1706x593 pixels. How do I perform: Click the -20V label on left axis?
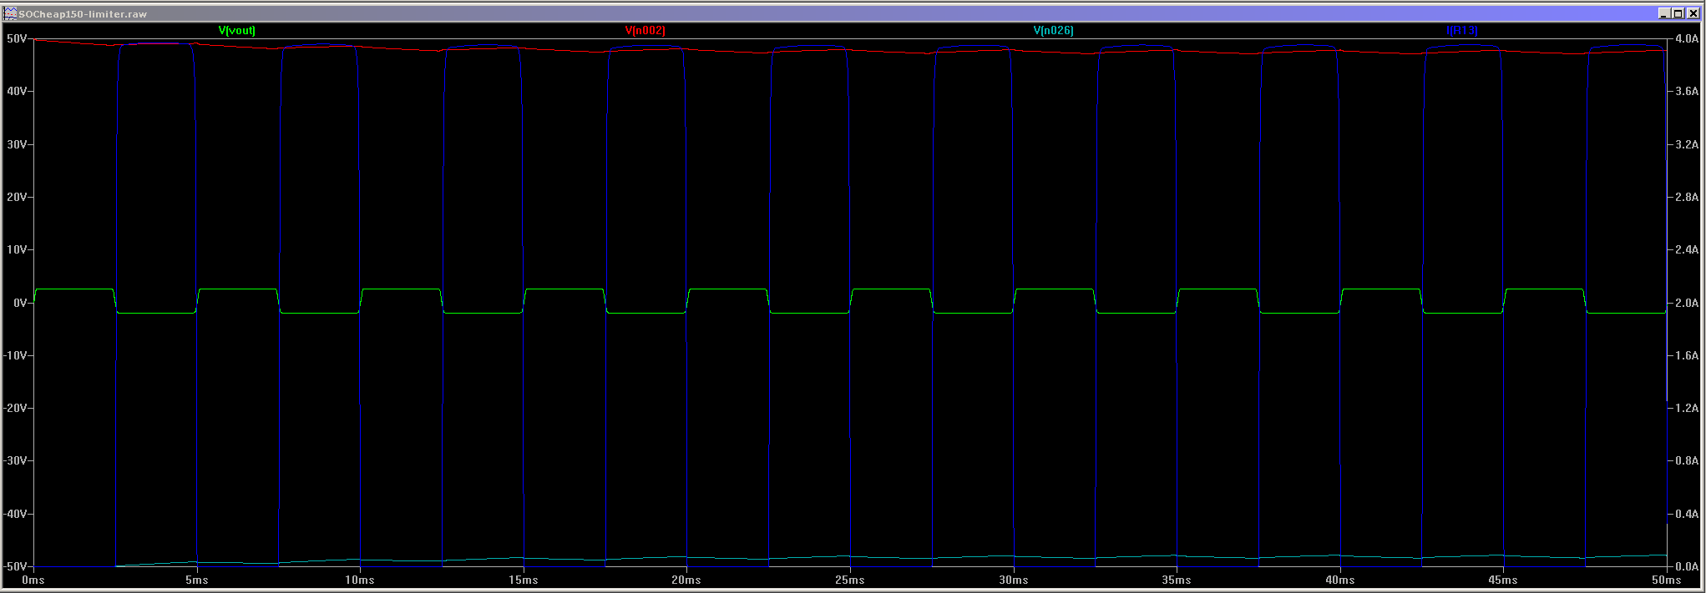click(15, 408)
